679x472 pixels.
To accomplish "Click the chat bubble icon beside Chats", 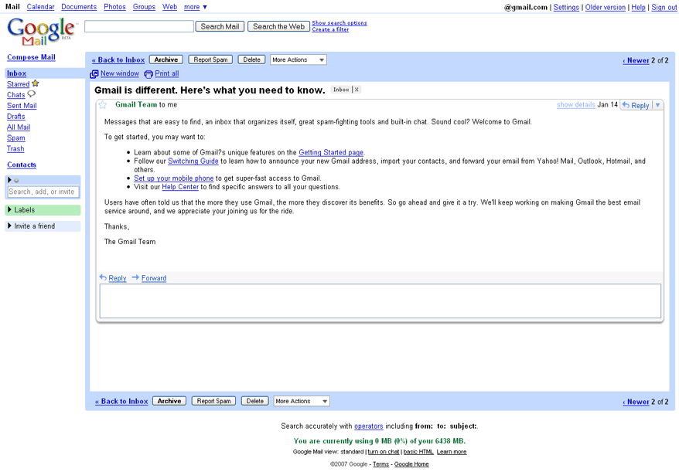I will click(31, 94).
